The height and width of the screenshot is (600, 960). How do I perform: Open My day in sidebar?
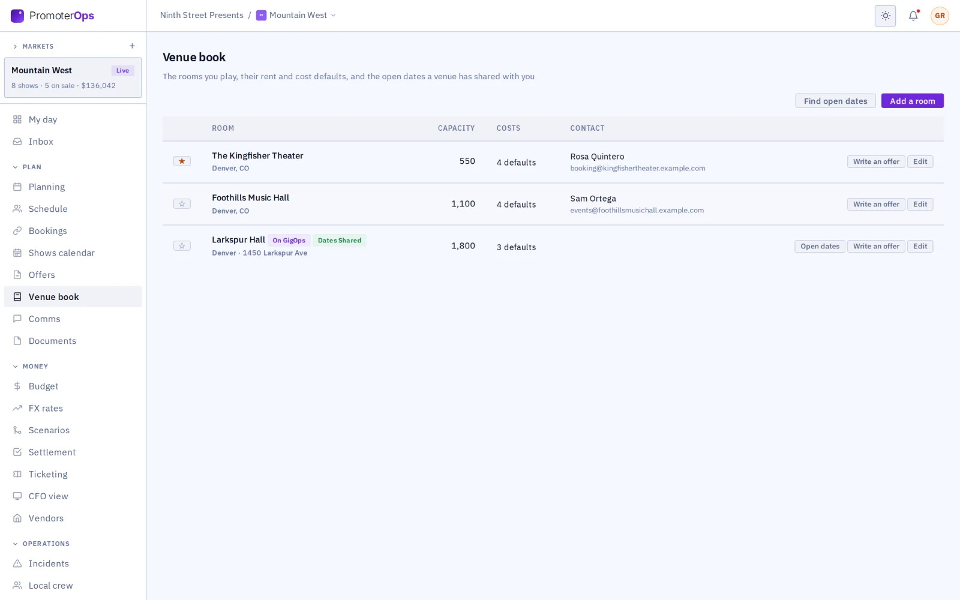pyautogui.click(x=73, y=119)
